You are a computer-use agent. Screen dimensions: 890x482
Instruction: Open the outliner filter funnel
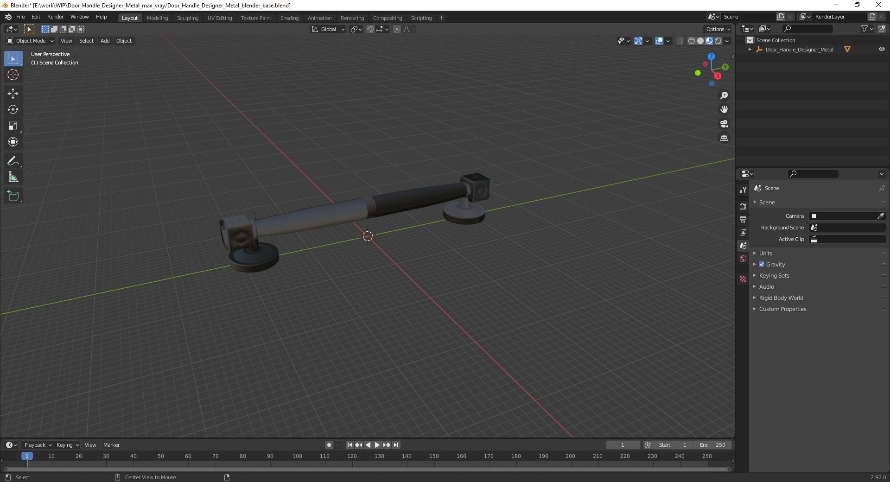pos(867,29)
